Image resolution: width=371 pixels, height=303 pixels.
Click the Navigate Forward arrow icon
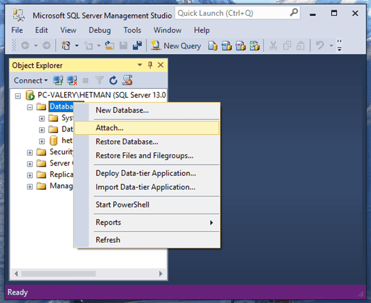tap(46, 46)
